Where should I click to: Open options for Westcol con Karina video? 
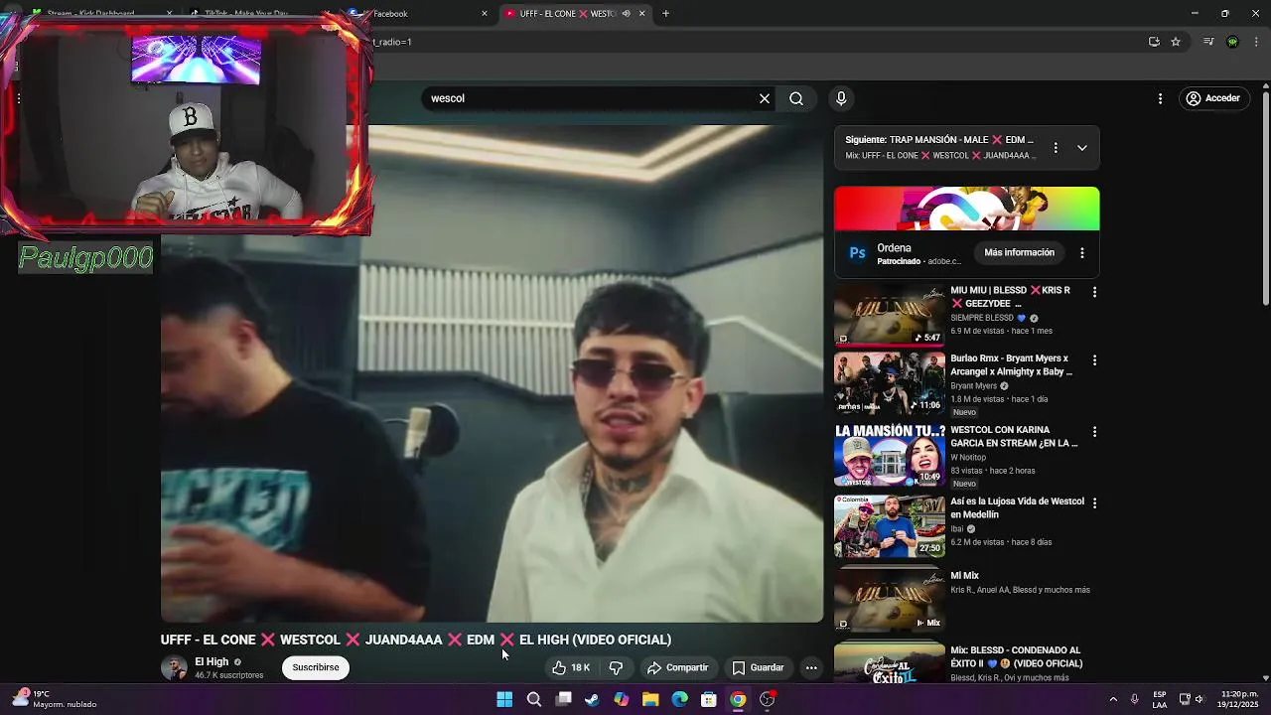[1094, 432]
